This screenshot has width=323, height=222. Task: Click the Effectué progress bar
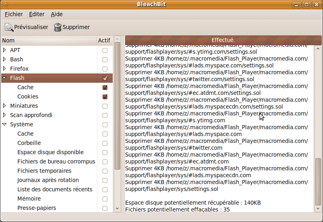point(223,40)
